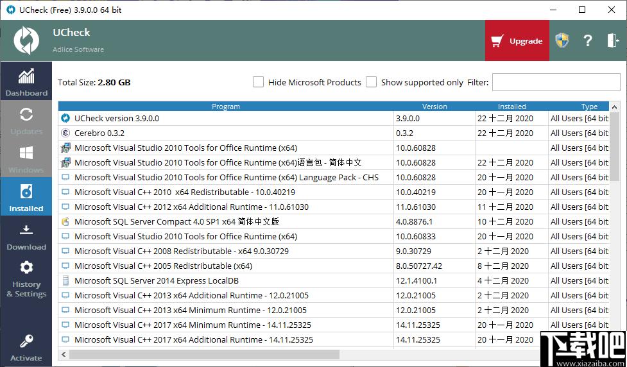Focus the Filter text field
Image resolution: width=627 pixels, height=367 pixels.
(556, 82)
